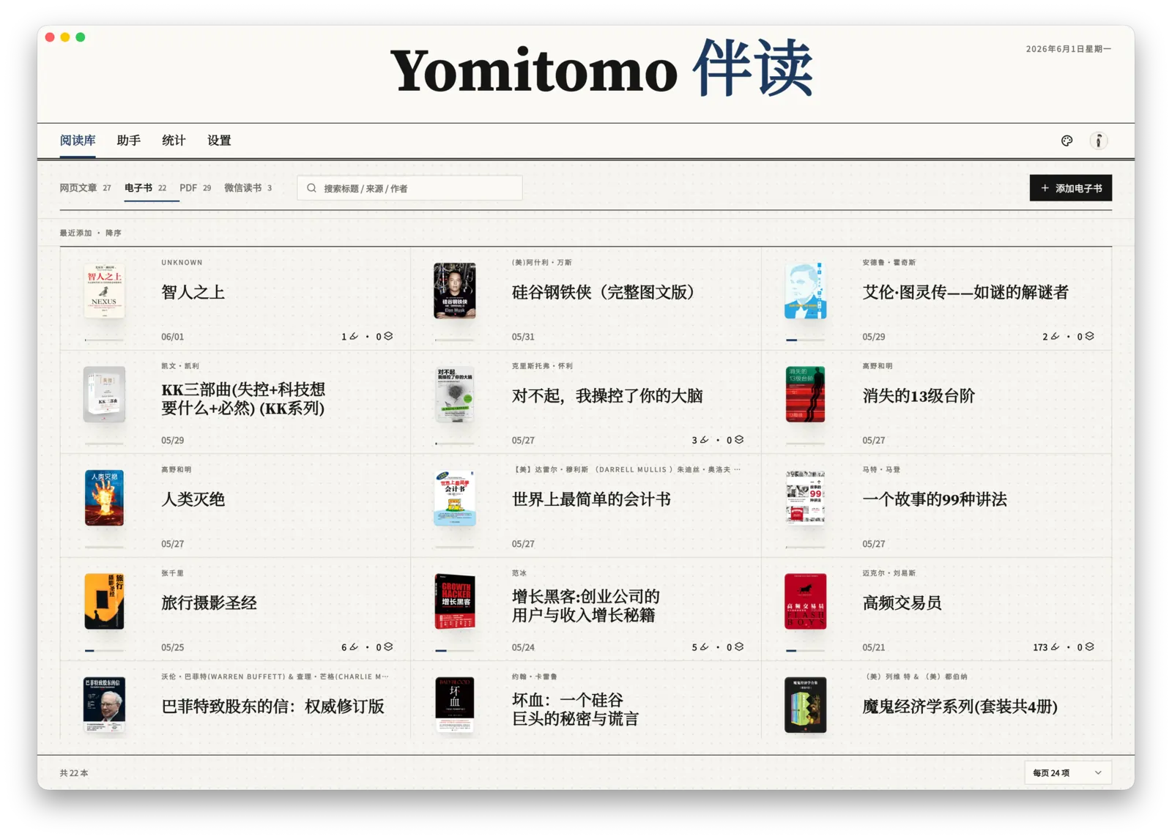
Task: Click 艾伦·图灵传 cover thumbnail
Action: pyautogui.click(x=805, y=291)
